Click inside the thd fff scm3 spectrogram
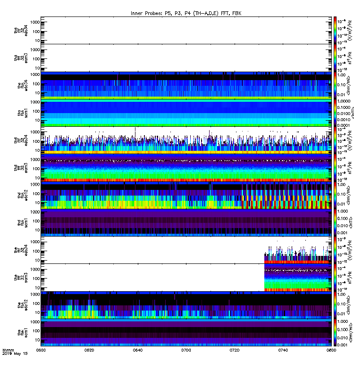 pos(186,168)
